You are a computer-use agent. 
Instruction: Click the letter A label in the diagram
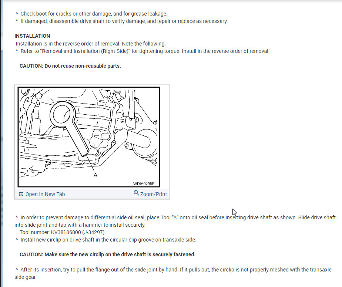pyautogui.click(x=95, y=175)
